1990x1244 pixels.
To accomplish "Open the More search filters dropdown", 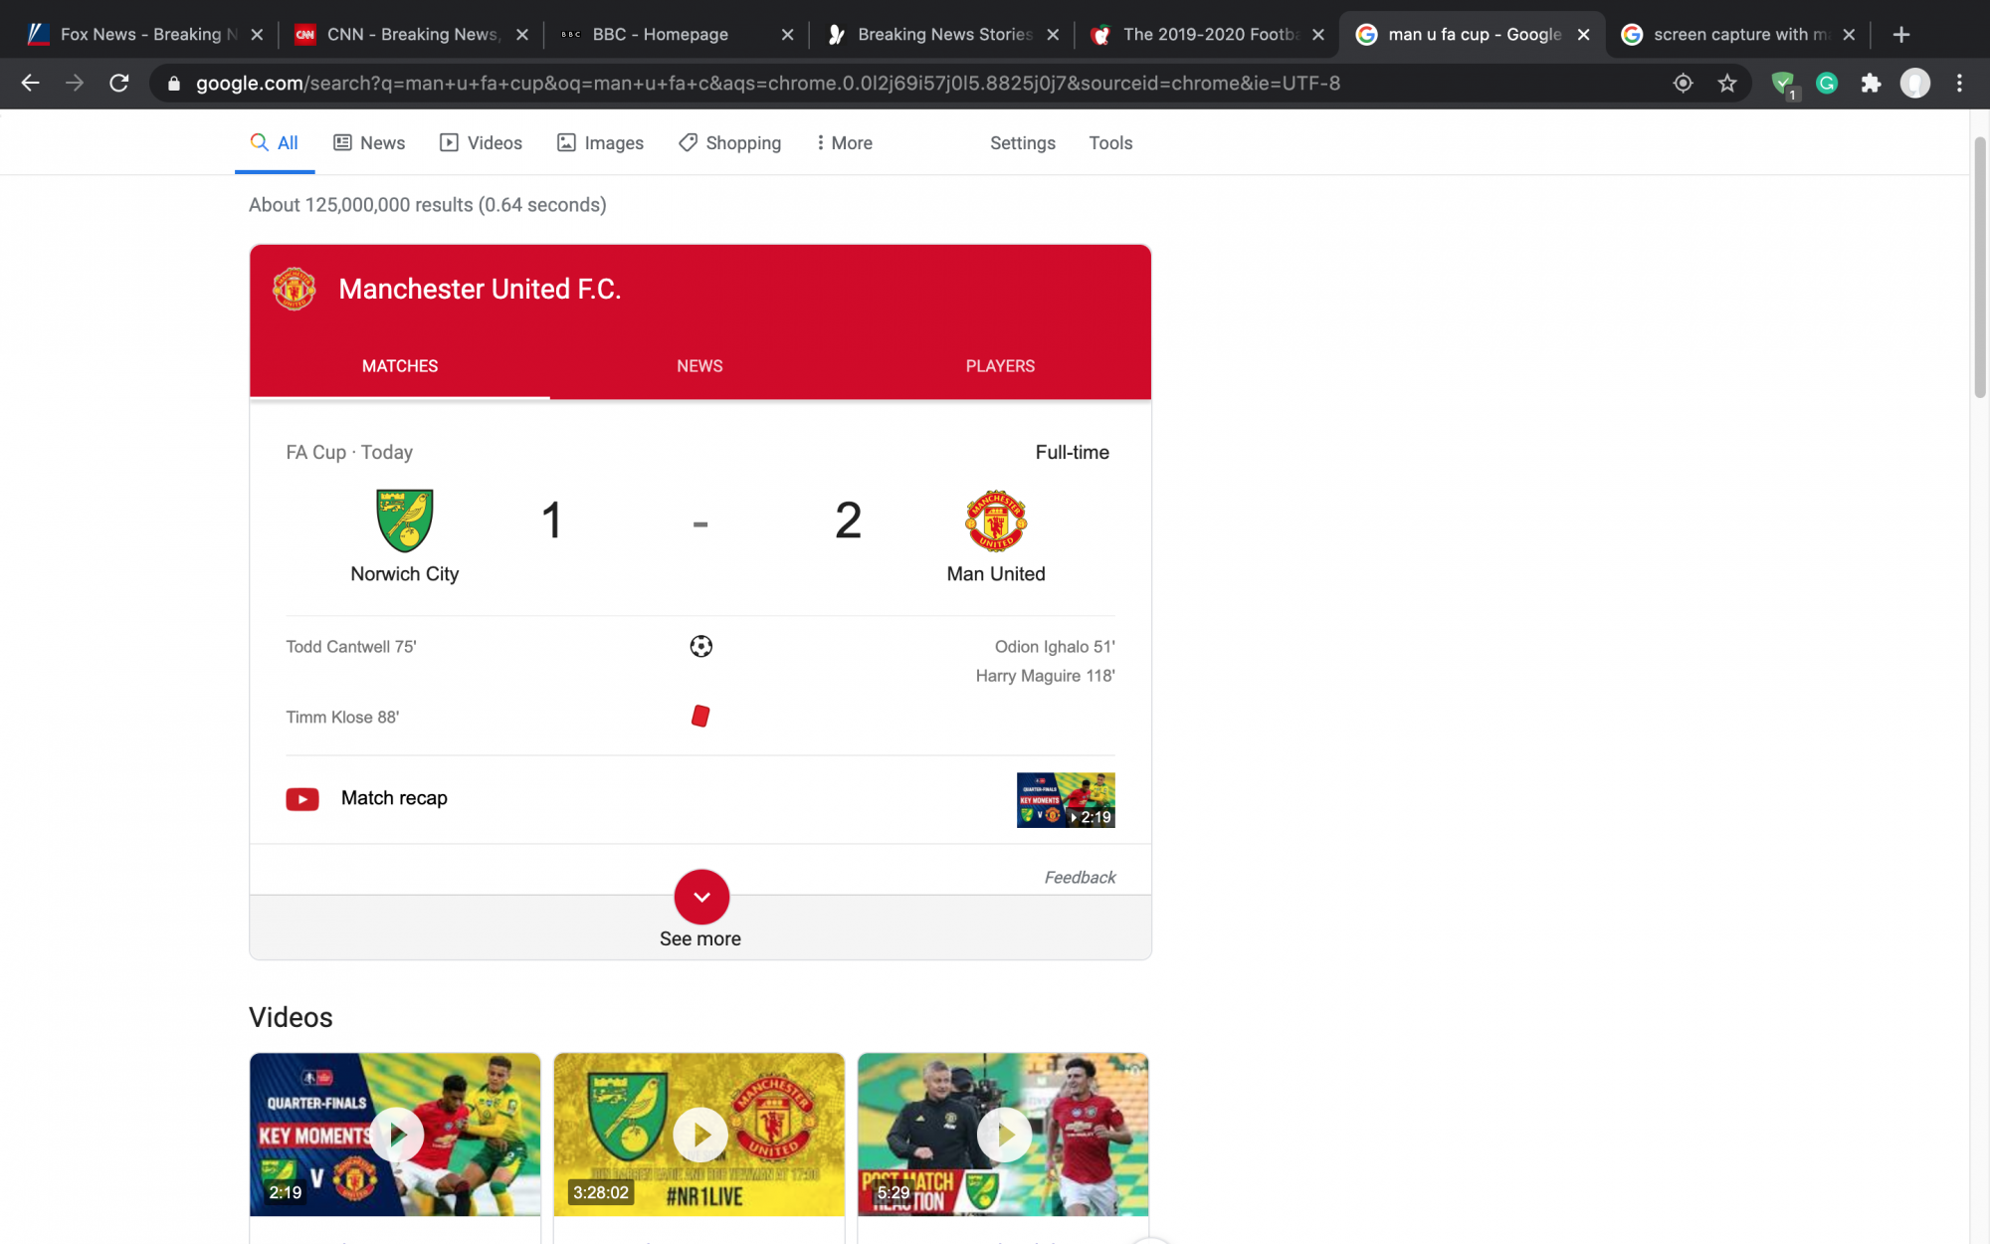I will (x=844, y=143).
